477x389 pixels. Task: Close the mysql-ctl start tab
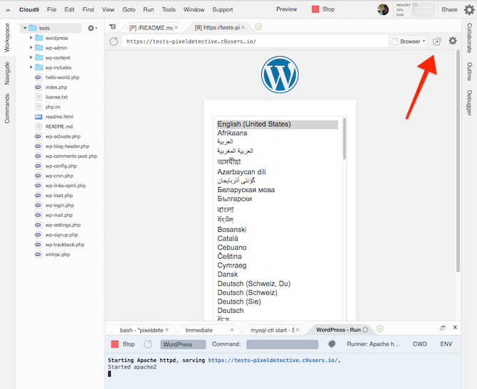coord(298,330)
